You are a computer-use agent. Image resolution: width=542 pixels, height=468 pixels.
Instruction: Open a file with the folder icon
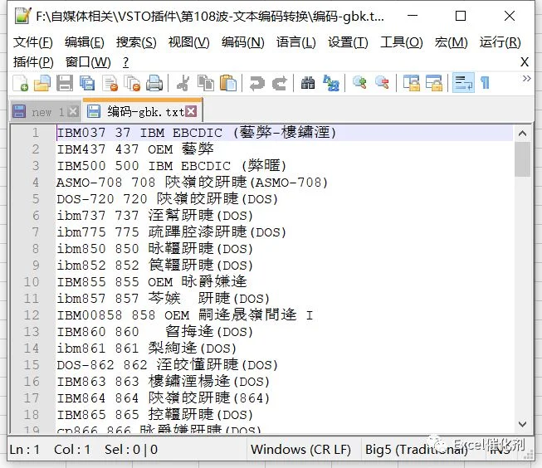[42, 83]
